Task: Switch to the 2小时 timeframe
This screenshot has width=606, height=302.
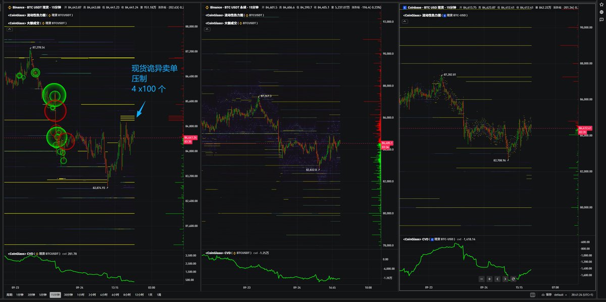Action: tap(92, 294)
